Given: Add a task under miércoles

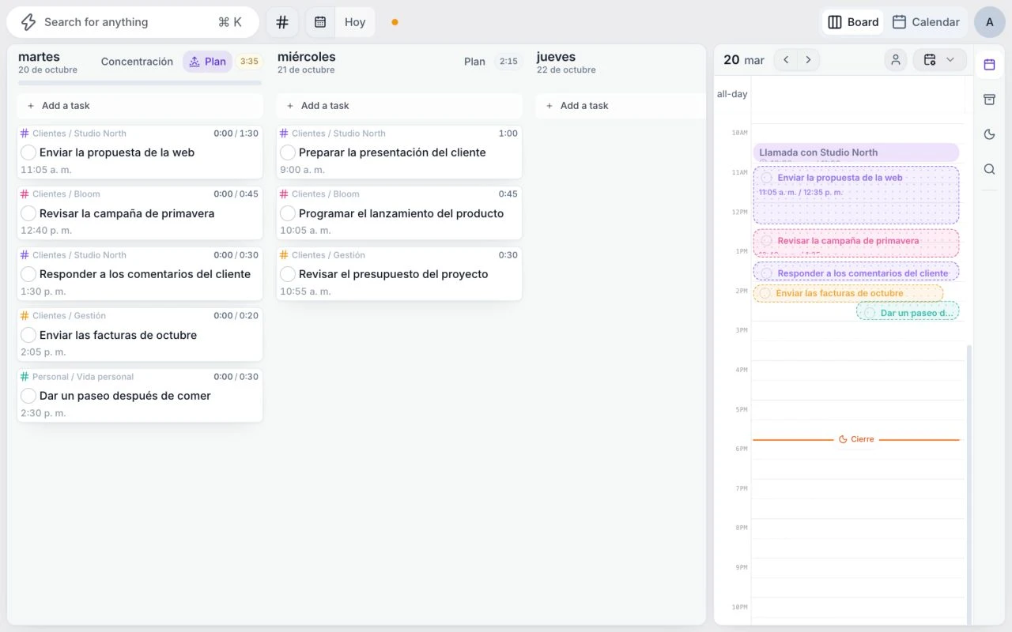Looking at the screenshot, I should (x=399, y=106).
